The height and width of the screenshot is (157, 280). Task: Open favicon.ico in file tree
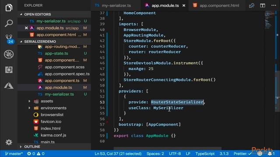click(x=54, y=122)
